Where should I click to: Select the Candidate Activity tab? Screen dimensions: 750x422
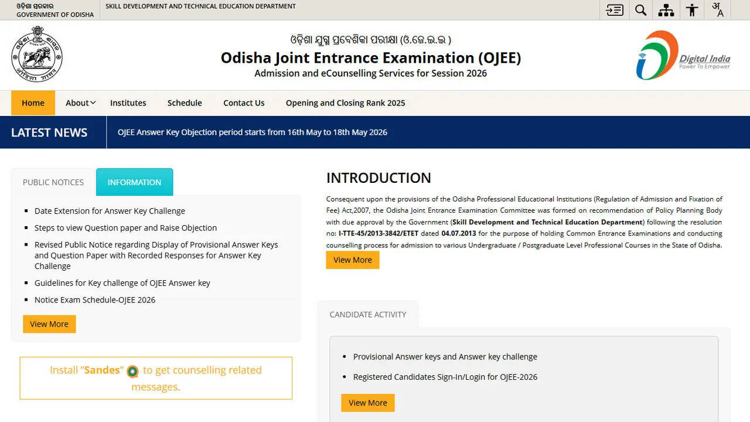click(x=368, y=315)
